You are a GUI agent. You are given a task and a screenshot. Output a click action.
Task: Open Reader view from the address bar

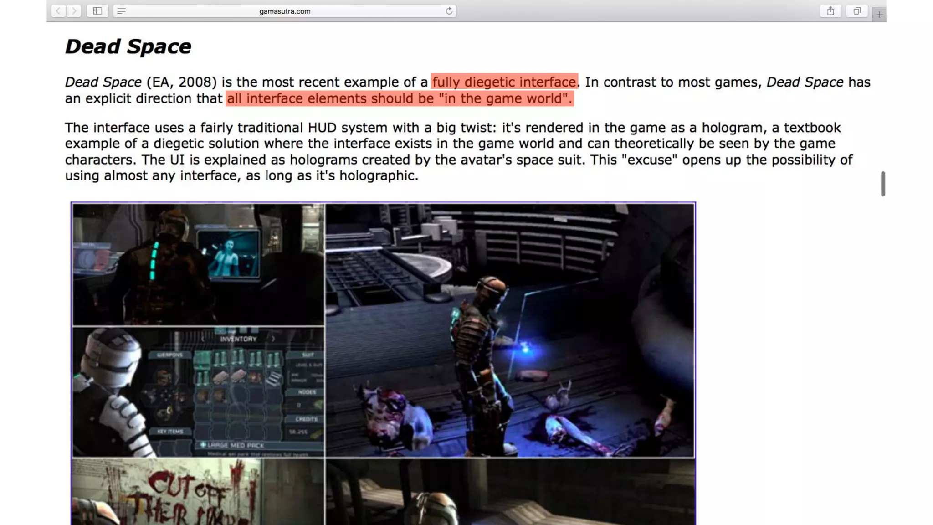[121, 11]
